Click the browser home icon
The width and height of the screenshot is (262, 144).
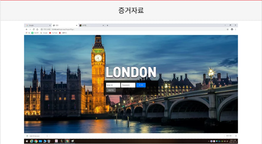(37, 29)
